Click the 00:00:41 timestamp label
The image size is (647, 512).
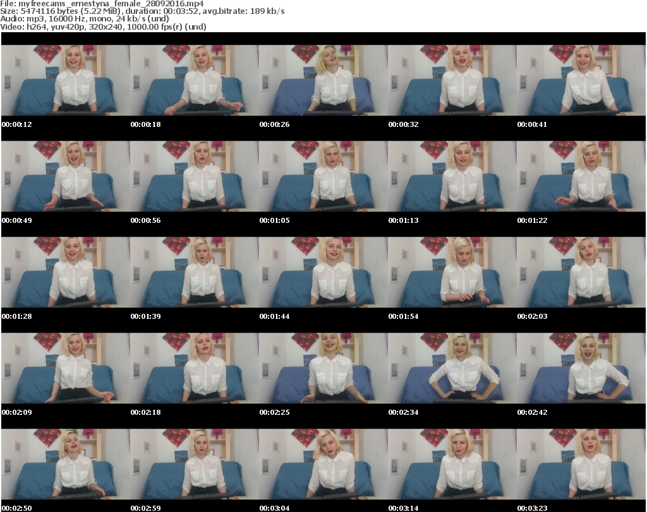click(x=532, y=124)
